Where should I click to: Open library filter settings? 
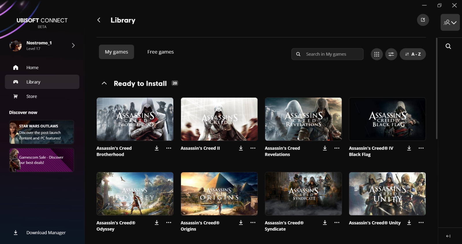click(x=391, y=54)
